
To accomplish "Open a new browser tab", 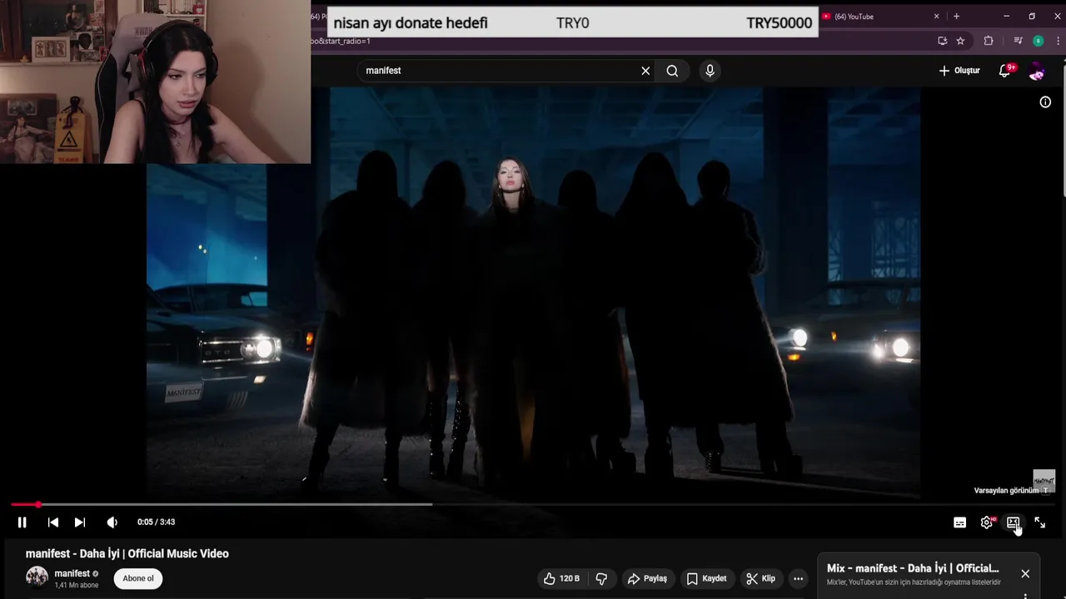I will [x=956, y=16].
